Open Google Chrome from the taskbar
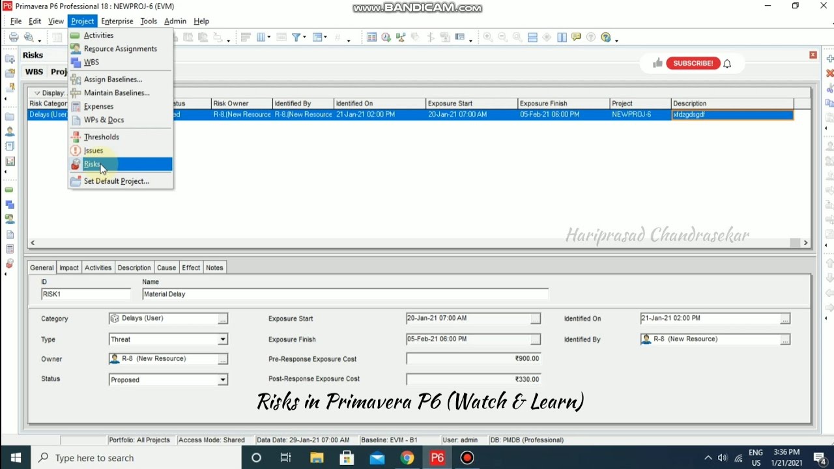This screenshot has height=469, width=834. coord(407,458)
